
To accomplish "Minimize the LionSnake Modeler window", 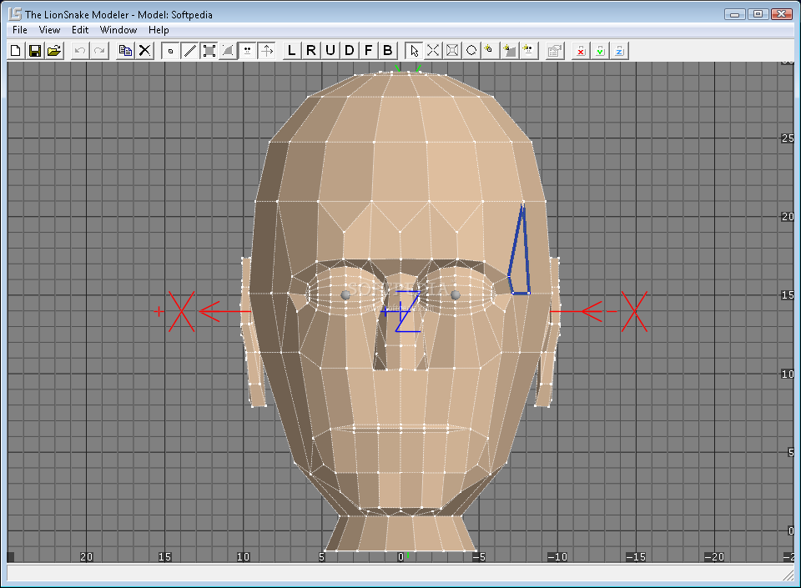I will tap(734, 14).
